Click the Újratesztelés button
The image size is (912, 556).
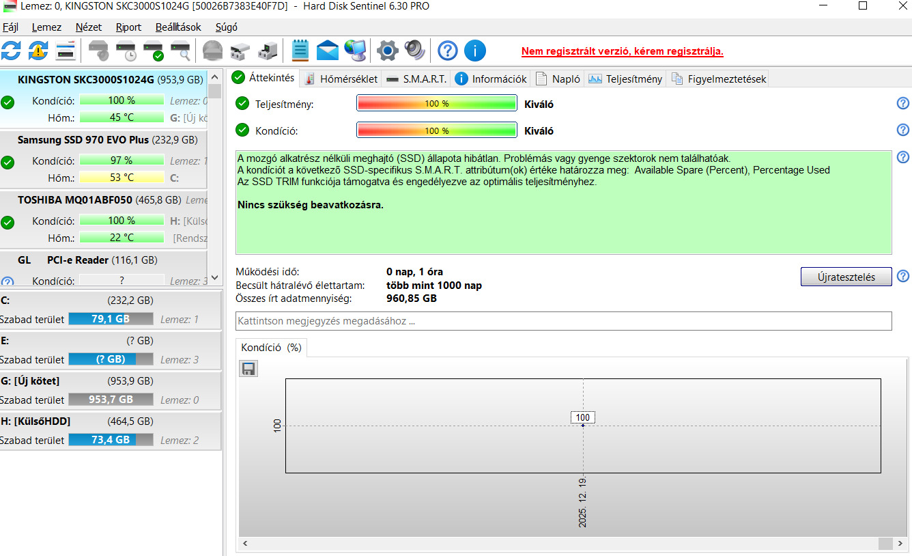(846, 277)
